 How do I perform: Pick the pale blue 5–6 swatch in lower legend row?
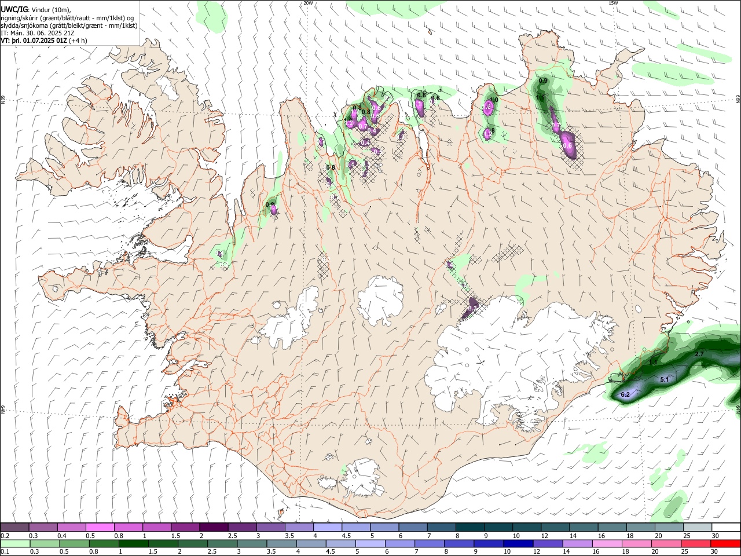click(369, 543)
